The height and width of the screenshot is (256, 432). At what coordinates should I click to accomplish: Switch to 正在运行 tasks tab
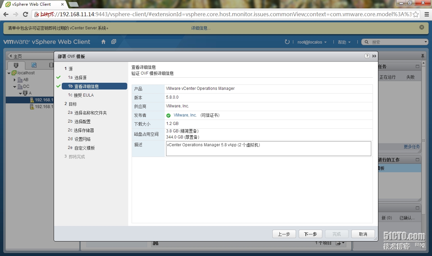pyautogui.click(x=387, y=77)
